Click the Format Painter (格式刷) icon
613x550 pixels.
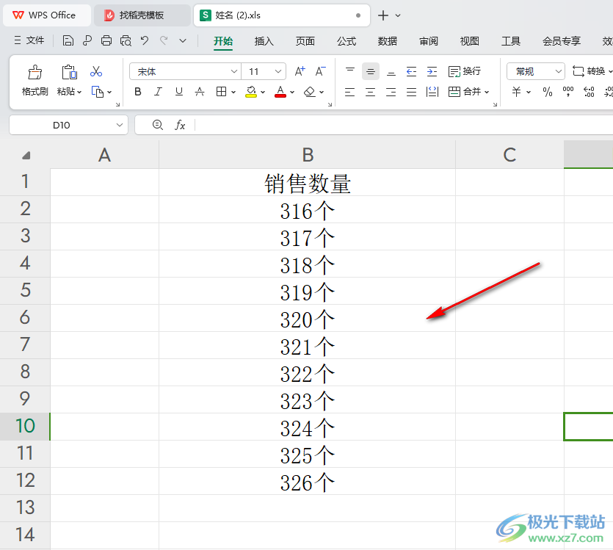tap(35, 72)
